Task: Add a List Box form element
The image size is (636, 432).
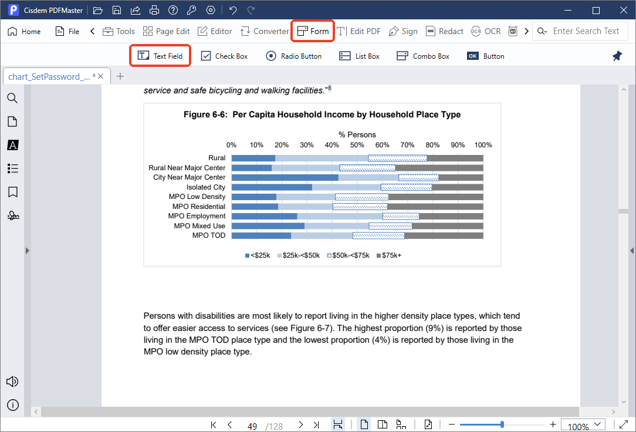Action: coord(359,56)
